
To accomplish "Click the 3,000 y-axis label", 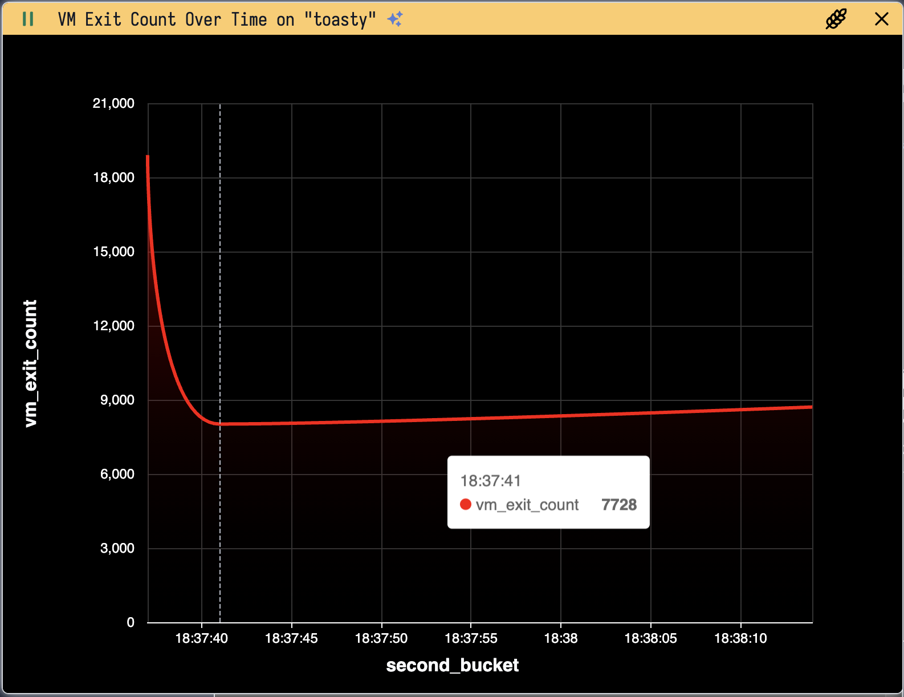I will 117,548.
